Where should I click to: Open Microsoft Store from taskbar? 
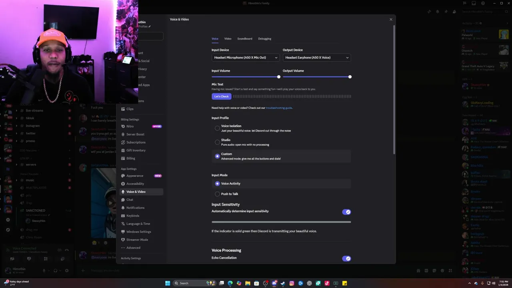coord(256,283)
